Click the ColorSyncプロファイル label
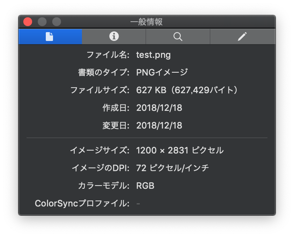 82,204
